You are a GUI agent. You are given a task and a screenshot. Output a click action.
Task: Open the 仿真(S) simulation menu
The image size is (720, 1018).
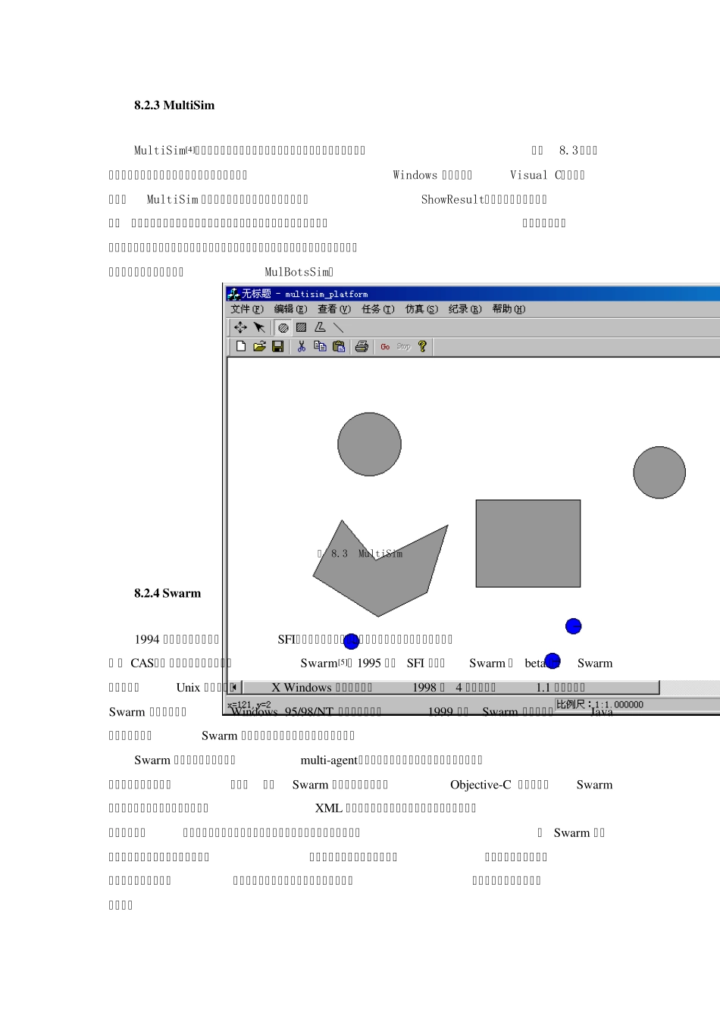point(421,309)
